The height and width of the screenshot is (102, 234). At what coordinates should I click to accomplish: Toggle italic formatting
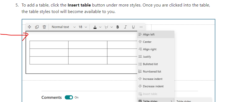click(125, 27)
